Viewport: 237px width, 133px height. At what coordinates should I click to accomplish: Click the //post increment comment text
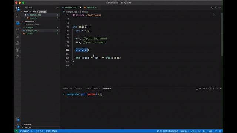tap(95, 38)
